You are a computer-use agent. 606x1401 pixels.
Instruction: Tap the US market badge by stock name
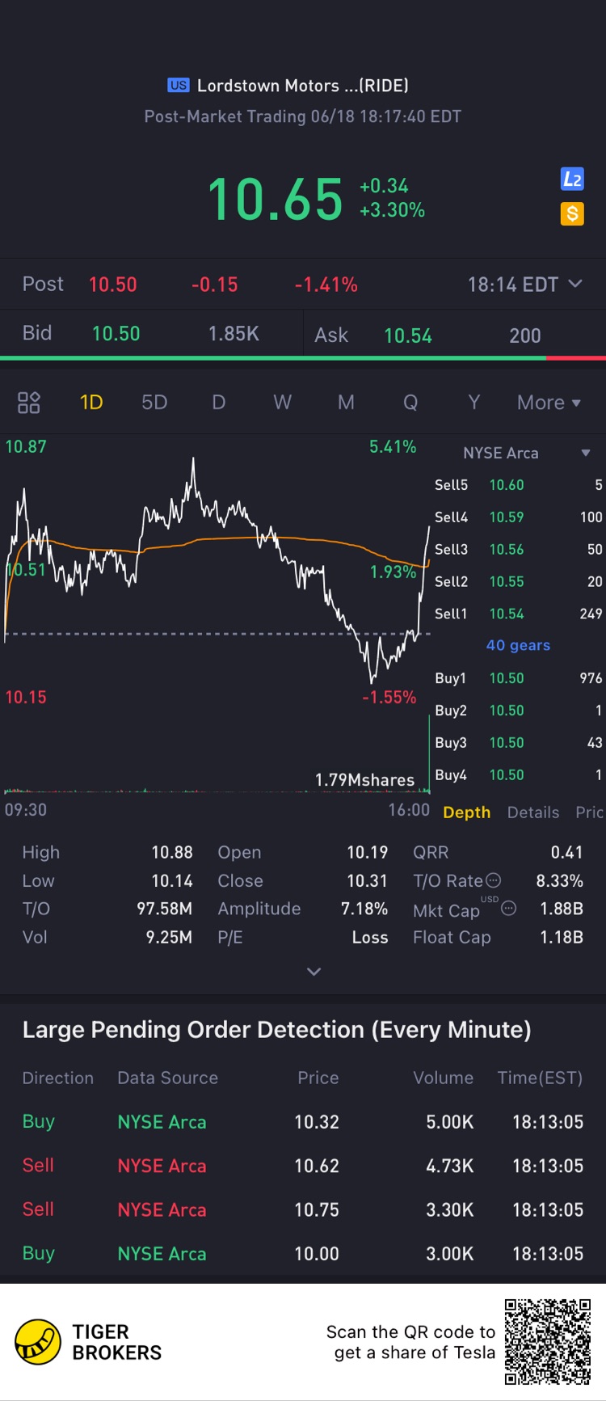179,85
